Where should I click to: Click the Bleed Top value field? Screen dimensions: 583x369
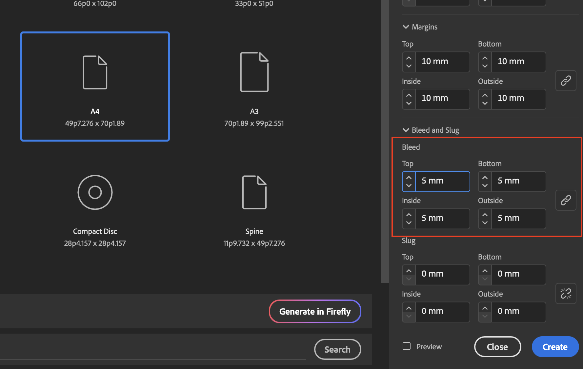tap(443, 181)
